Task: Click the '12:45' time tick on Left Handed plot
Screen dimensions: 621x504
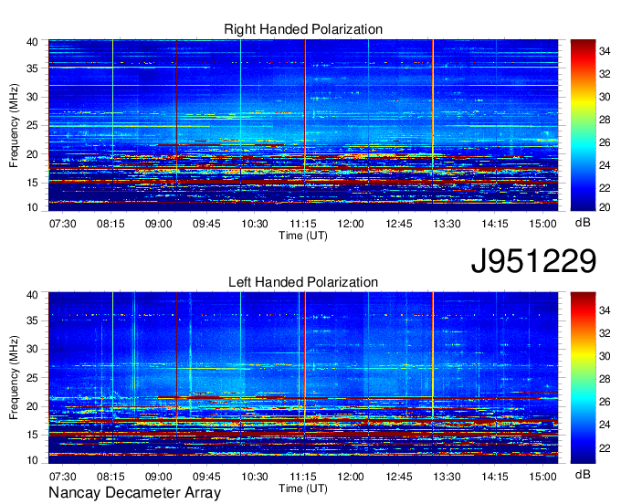Action: click(x=399, y=477)
